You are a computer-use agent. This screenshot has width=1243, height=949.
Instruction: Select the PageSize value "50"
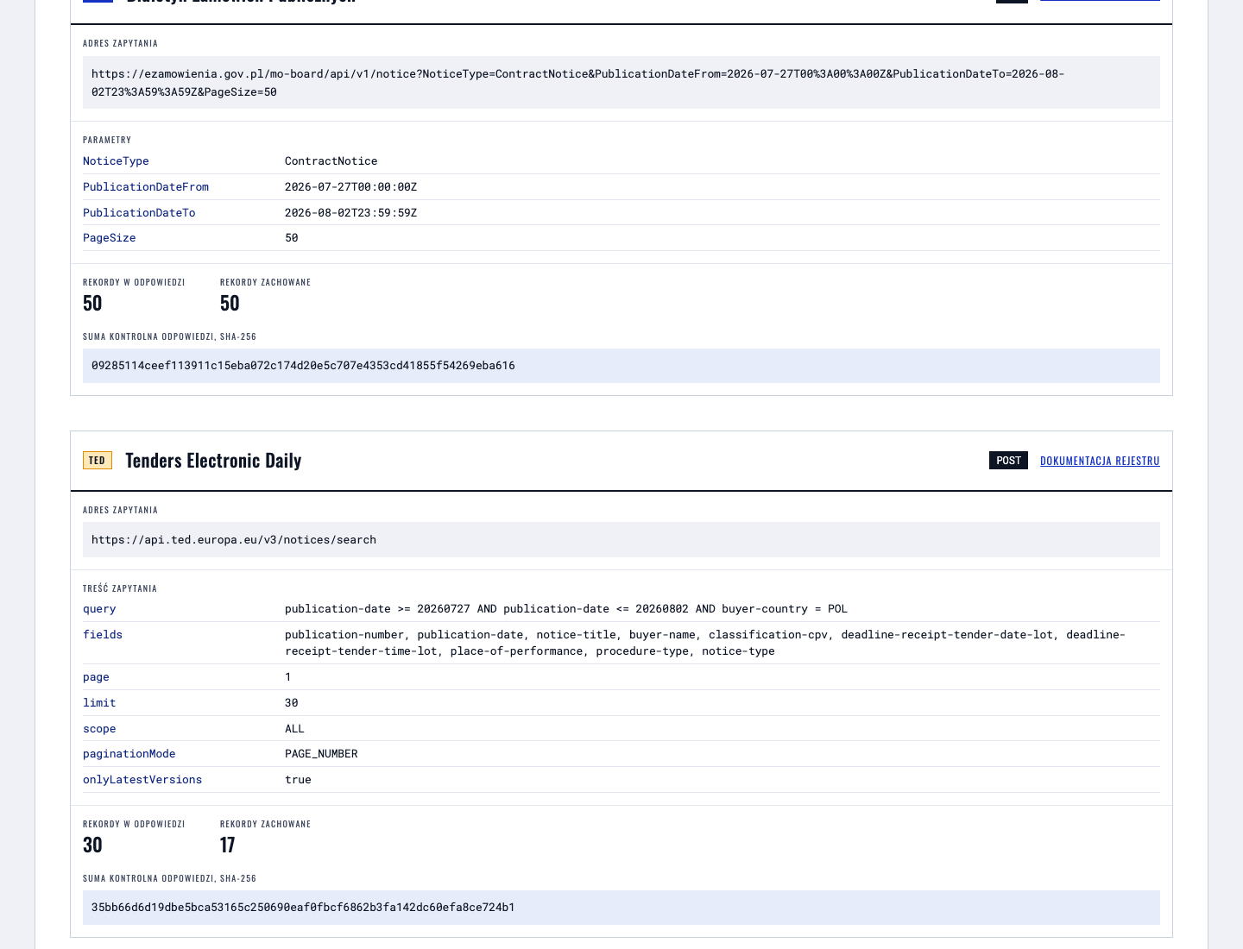click(x=292, y=238)
